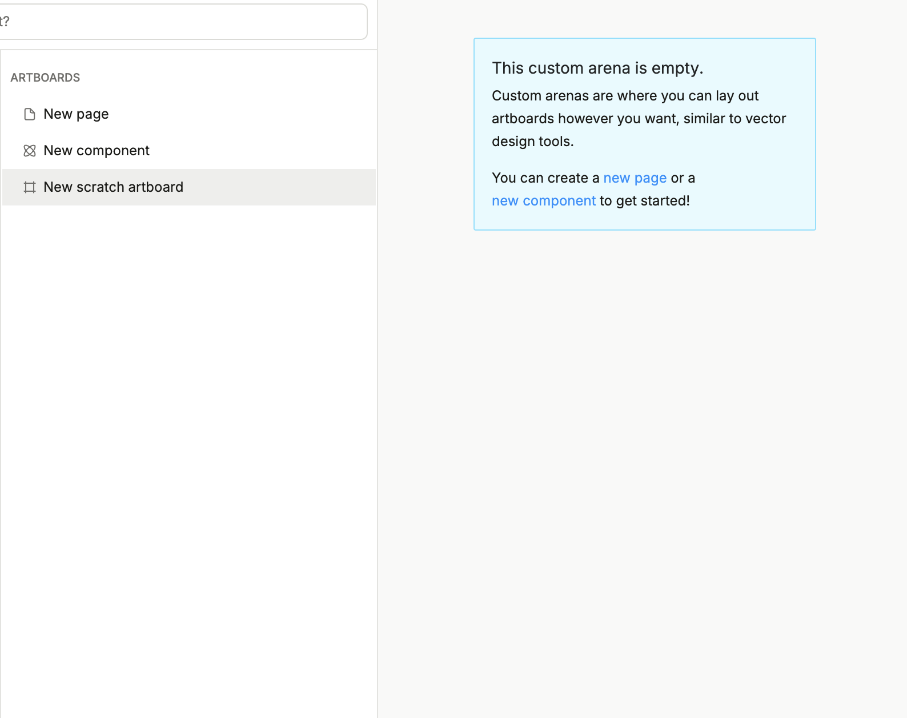This screenshot has width=907, height=718.
Task: Click the empty canvas below the info box
Action: (x=644, y=457)
